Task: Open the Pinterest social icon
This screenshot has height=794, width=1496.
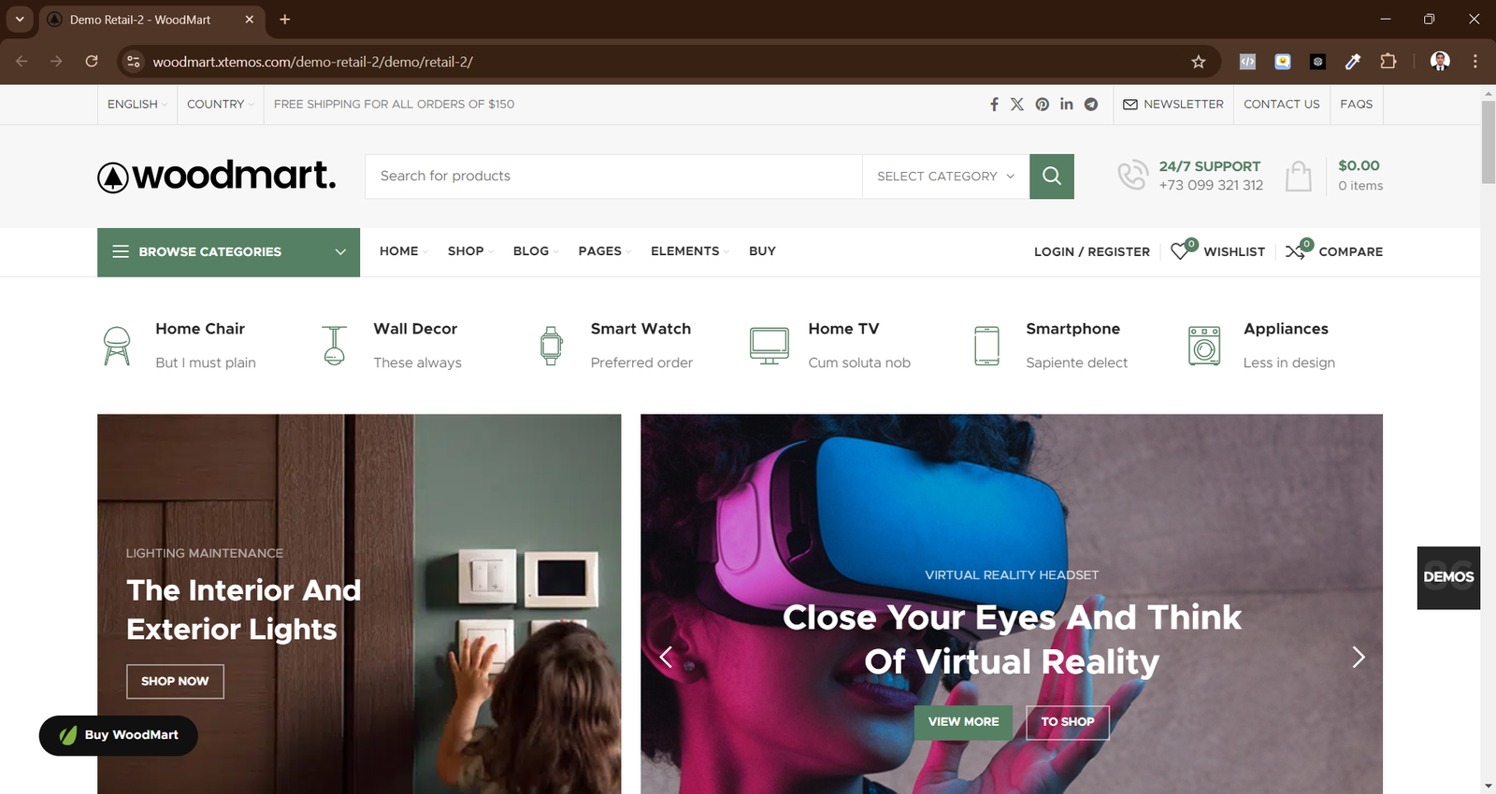Action: click(1042, 105)
